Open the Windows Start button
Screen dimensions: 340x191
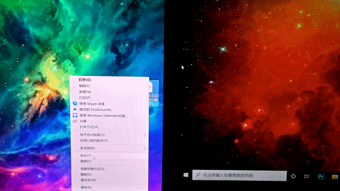pyautogui.click(x=186, y=175)
